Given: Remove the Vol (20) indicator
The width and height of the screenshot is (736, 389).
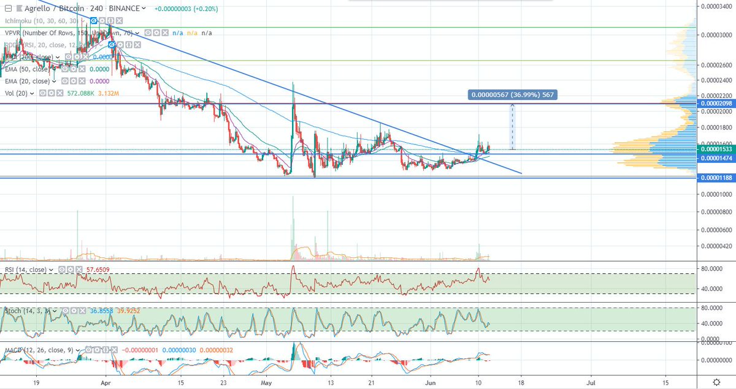Looking at the screenshot, I should [x=59, y=93].
